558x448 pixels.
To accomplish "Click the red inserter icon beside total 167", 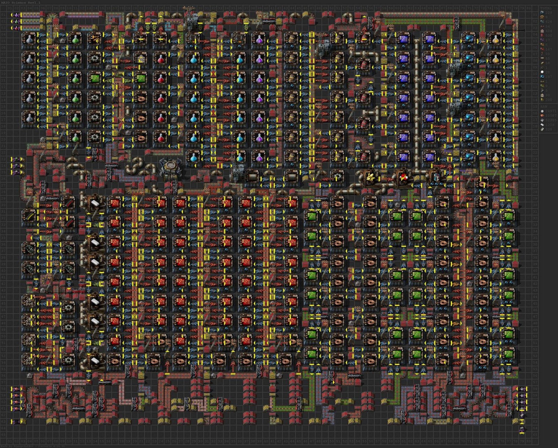I will pos(542,49).
